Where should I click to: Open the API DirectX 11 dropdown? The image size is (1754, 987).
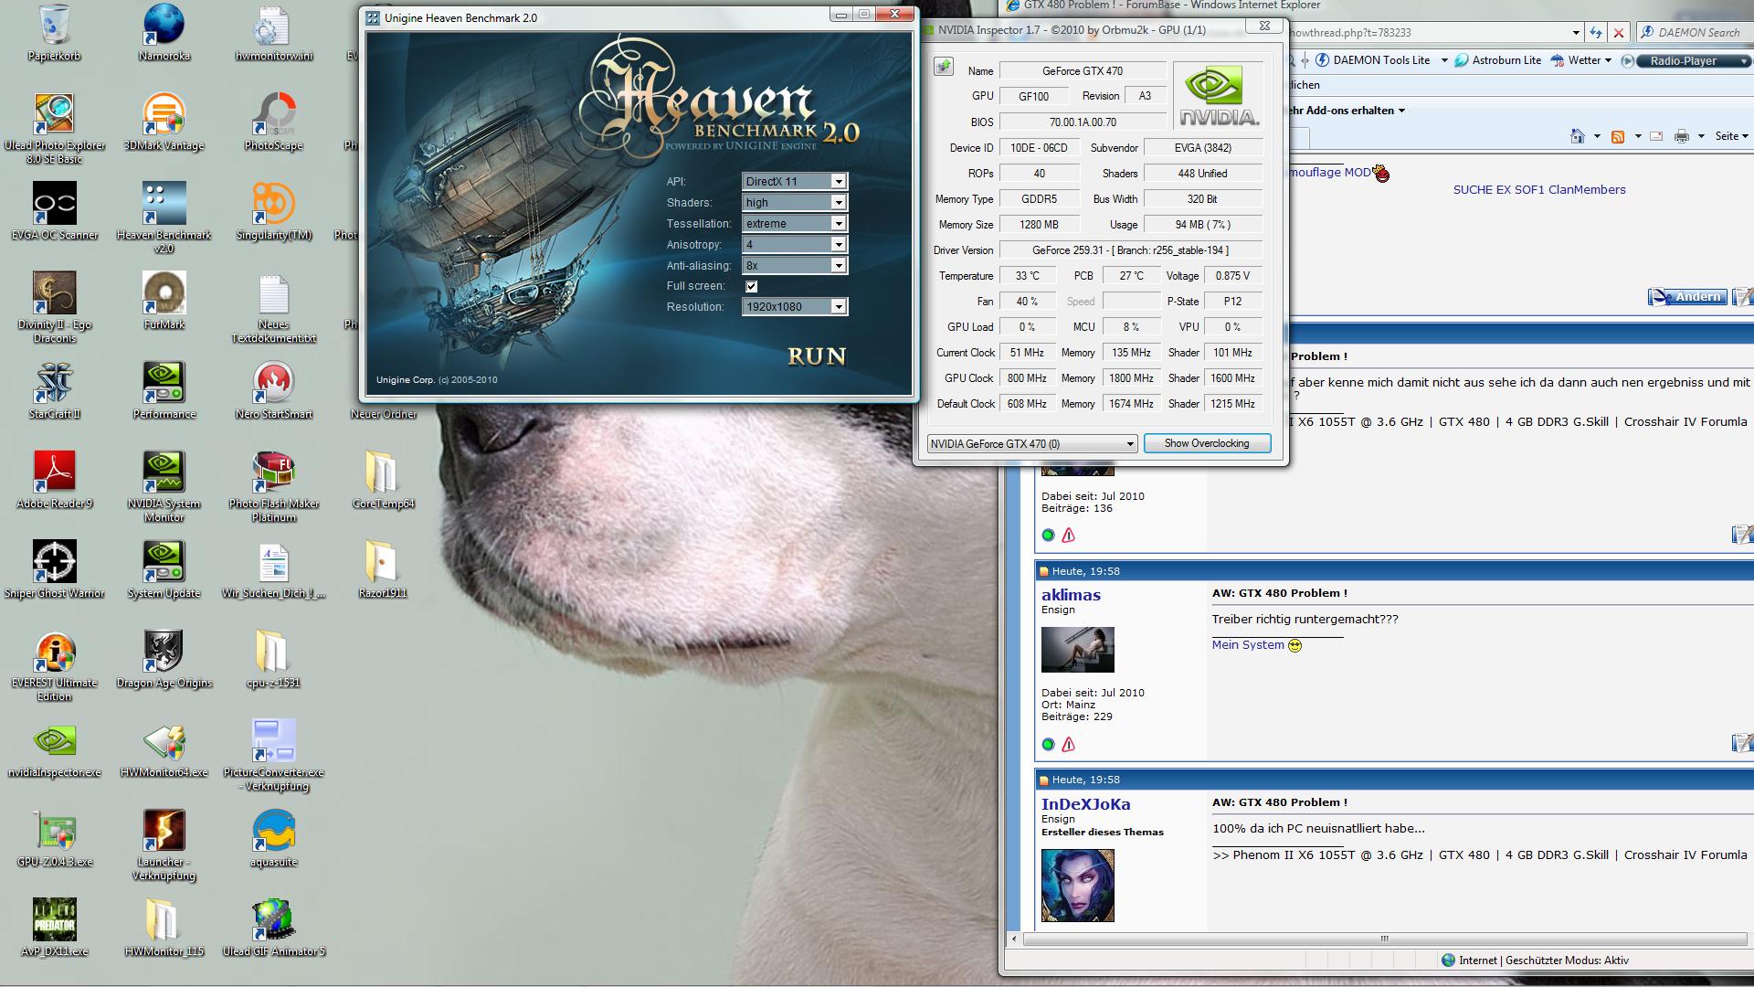click(x=794, y=181)
